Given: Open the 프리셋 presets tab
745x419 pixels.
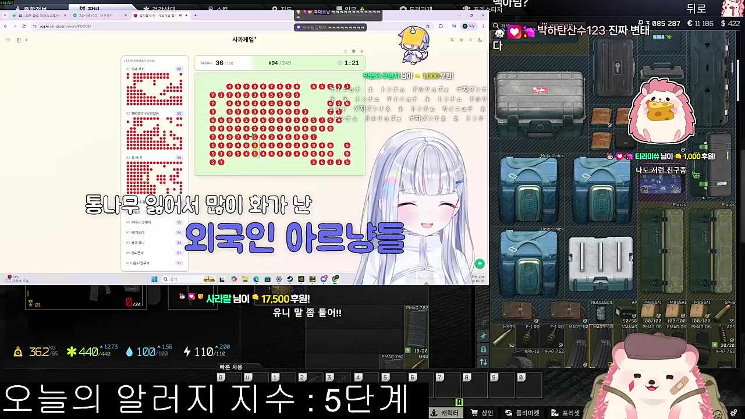Looking at the screenshot, I should (x=566, y=413).
